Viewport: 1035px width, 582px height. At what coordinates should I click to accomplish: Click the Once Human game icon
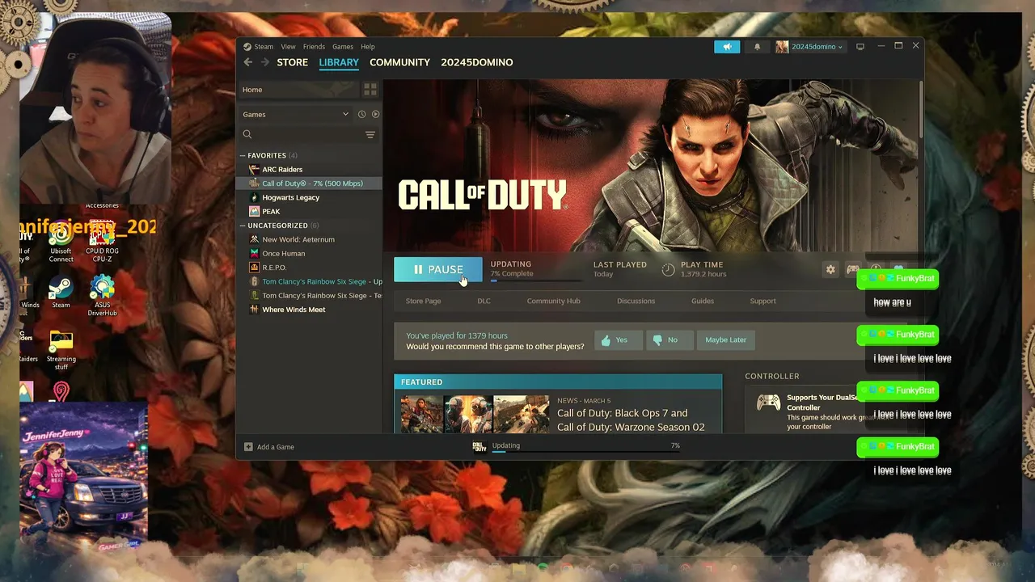tap(254, 254)
